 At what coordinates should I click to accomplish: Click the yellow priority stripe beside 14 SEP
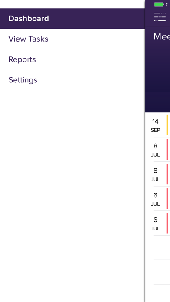167,125
